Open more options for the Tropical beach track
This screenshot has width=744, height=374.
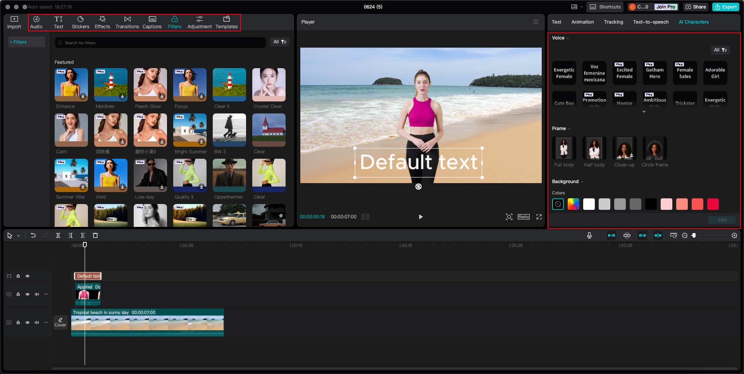46,323
